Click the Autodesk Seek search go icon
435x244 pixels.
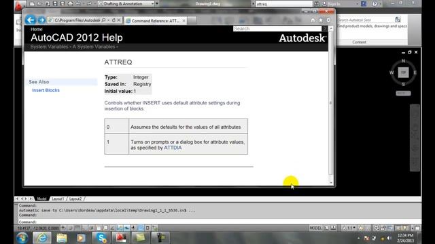(398, 20)
